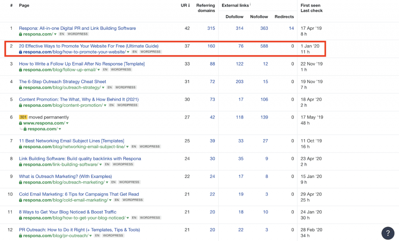The image size is (399, 241).
Task: Open 20 Effective Ways to Promote Your Website link
Action: point(89,46)
